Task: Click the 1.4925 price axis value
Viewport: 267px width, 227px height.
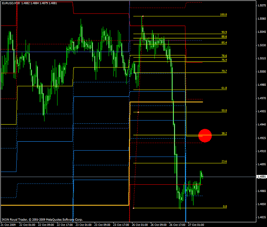Action: pos(261,138)
